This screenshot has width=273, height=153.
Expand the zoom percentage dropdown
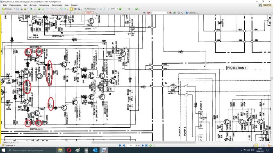pos(118,9)
